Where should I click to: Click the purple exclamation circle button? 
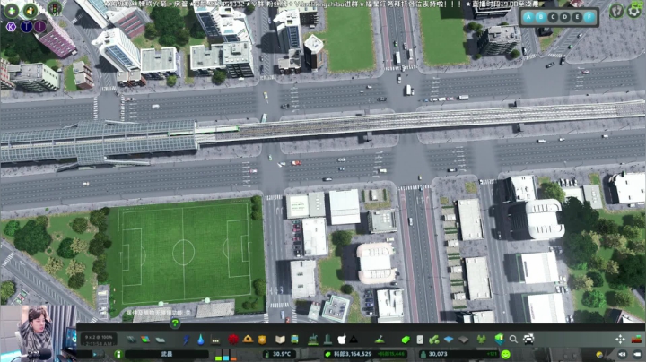(x=40, y=27)
